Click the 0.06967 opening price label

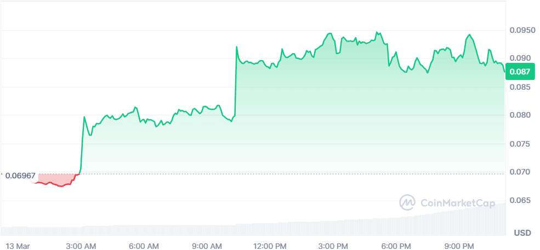pyautogui.click(x=20, y=176)
